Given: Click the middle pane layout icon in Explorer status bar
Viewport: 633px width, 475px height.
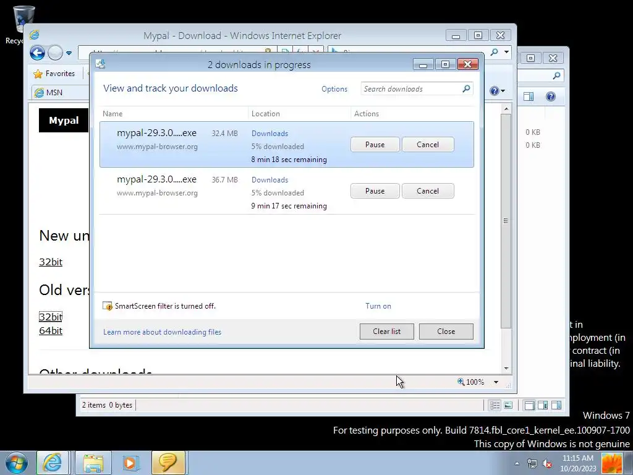Looking at the screenshot, I should [543, 405].
